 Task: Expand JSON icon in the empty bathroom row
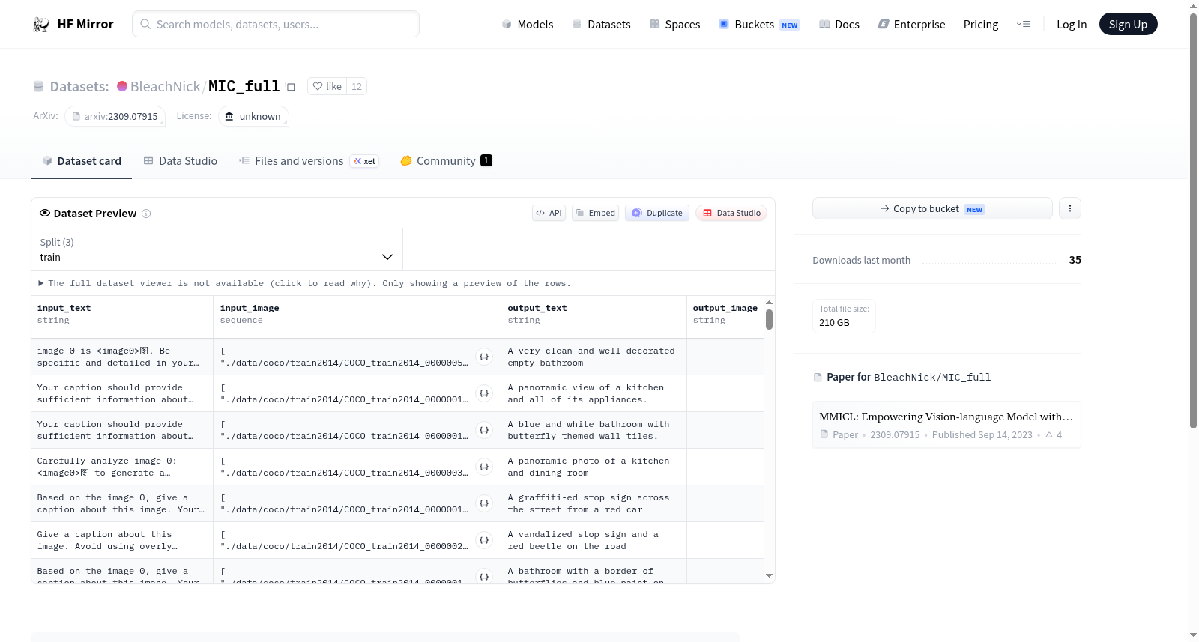click(484, 357)
